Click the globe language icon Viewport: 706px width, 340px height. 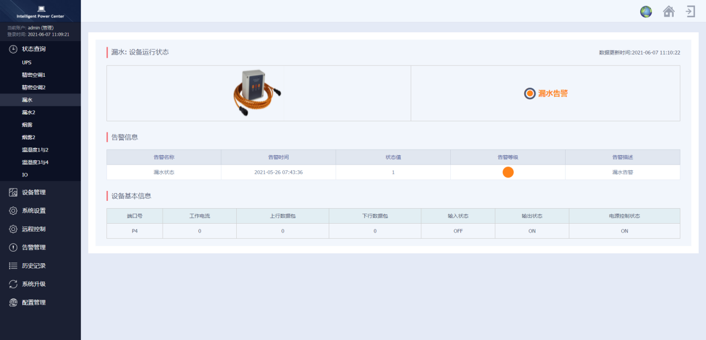click(646, 12)
